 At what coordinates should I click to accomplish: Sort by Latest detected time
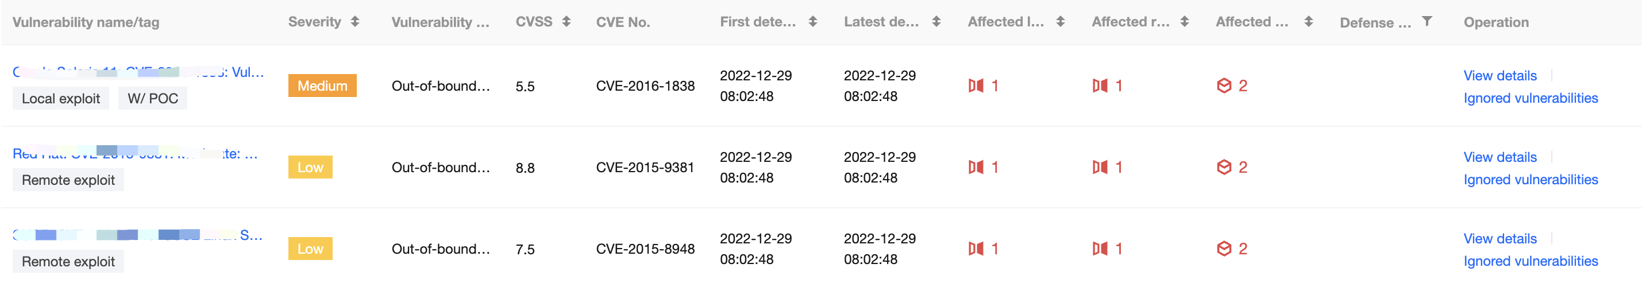click(x=936, y=22)
